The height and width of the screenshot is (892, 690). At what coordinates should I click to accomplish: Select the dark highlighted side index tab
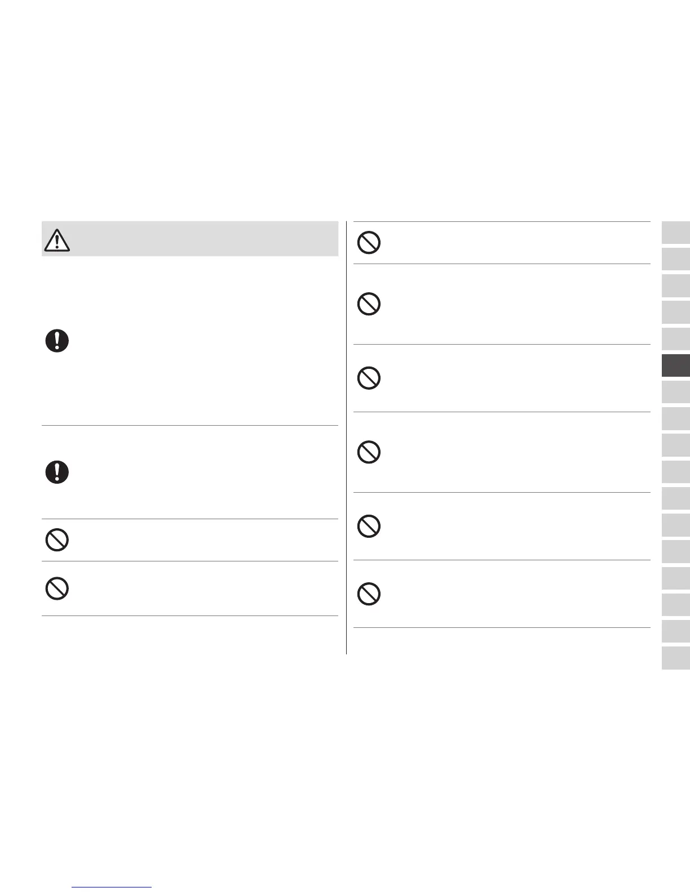click(x=676, y=365)
